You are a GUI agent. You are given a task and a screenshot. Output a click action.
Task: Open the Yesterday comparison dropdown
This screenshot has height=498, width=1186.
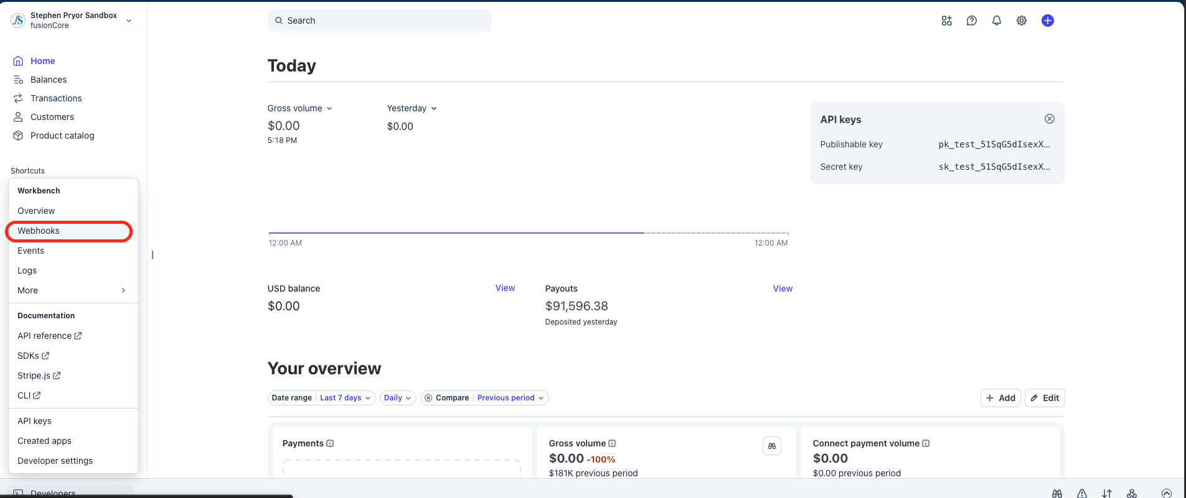(412, 108)
